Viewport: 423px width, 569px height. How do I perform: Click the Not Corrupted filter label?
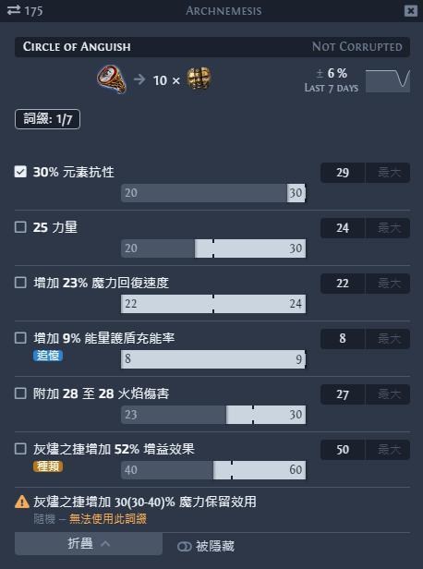click(x=357, y=47)
